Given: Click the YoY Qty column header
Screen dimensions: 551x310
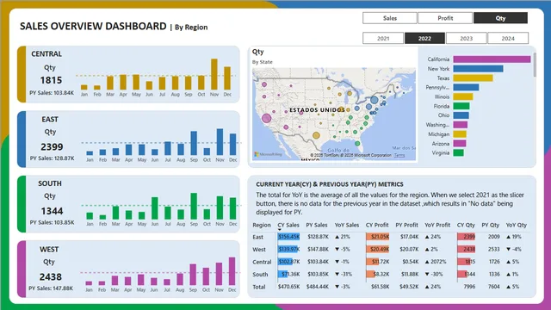Looking at the screenshot, I should [x=517, y=225].
